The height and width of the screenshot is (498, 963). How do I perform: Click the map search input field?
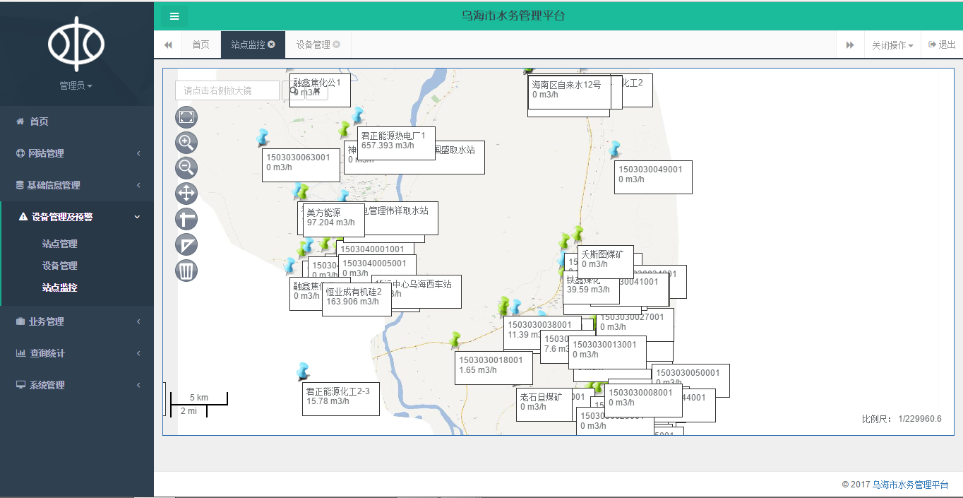point(227,90)
